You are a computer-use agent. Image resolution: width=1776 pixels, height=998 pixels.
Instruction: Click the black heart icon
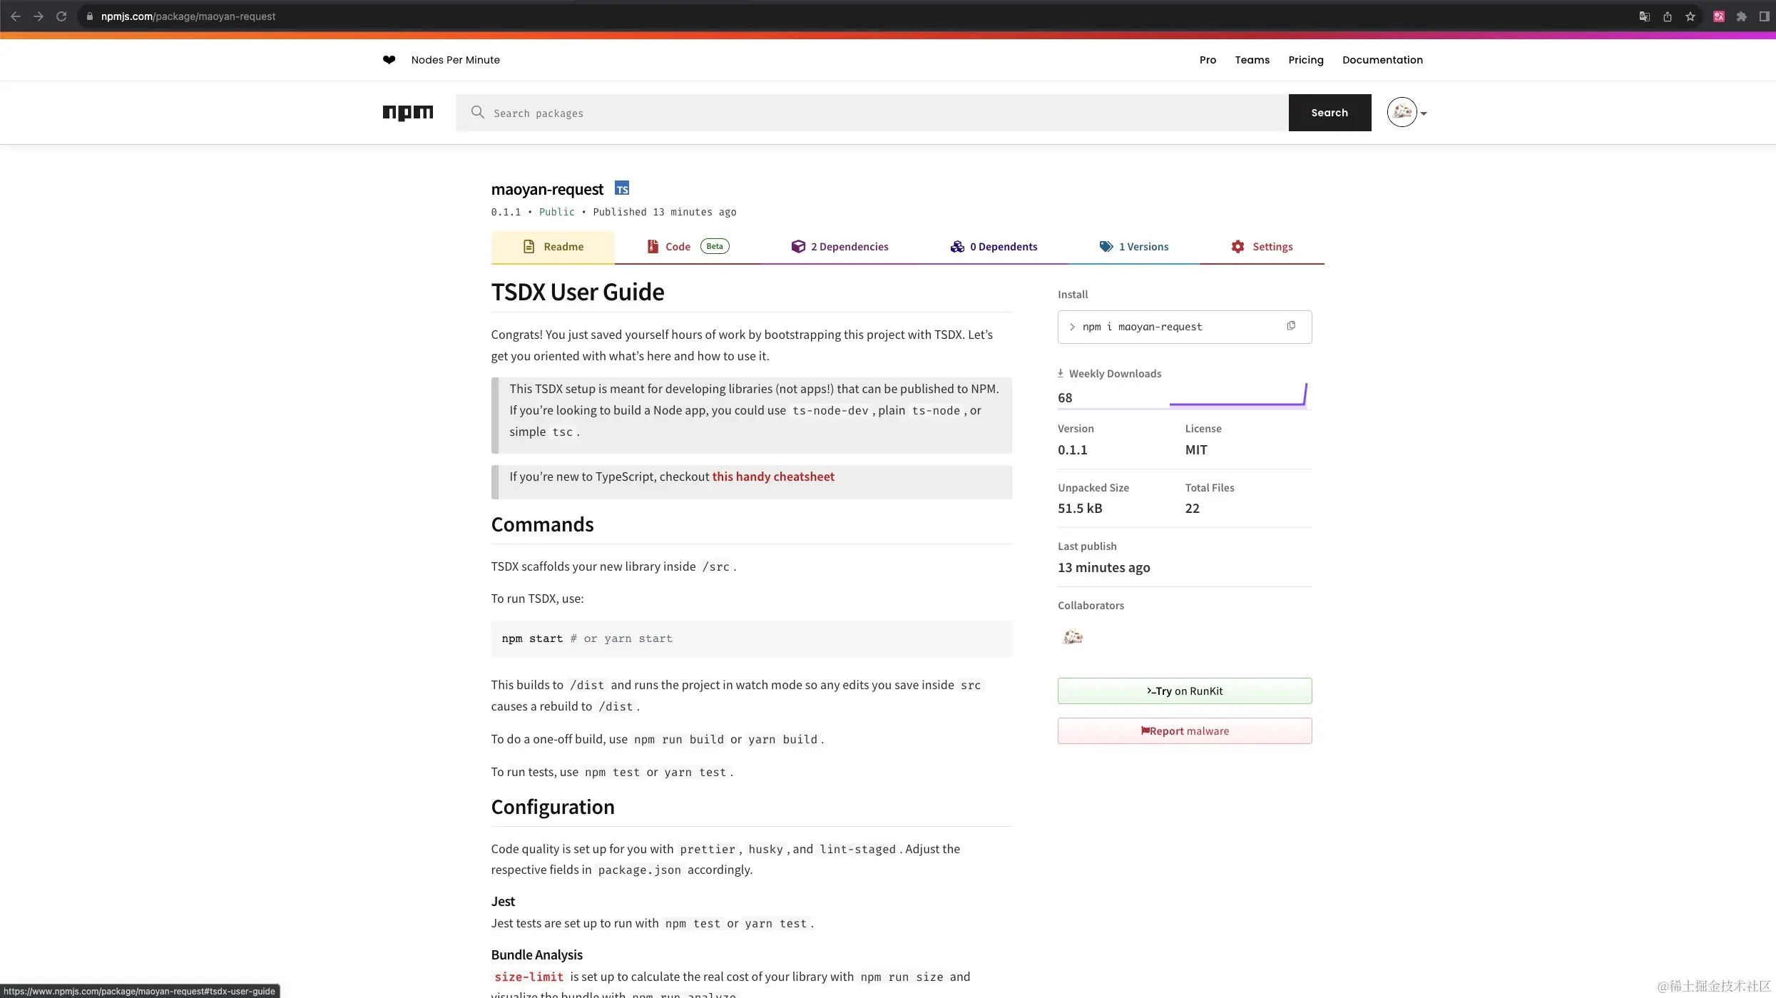coord(389,60)
